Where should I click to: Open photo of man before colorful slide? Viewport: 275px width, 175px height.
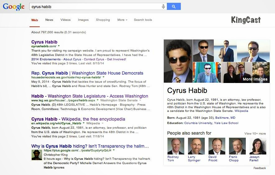pos(207,72)
